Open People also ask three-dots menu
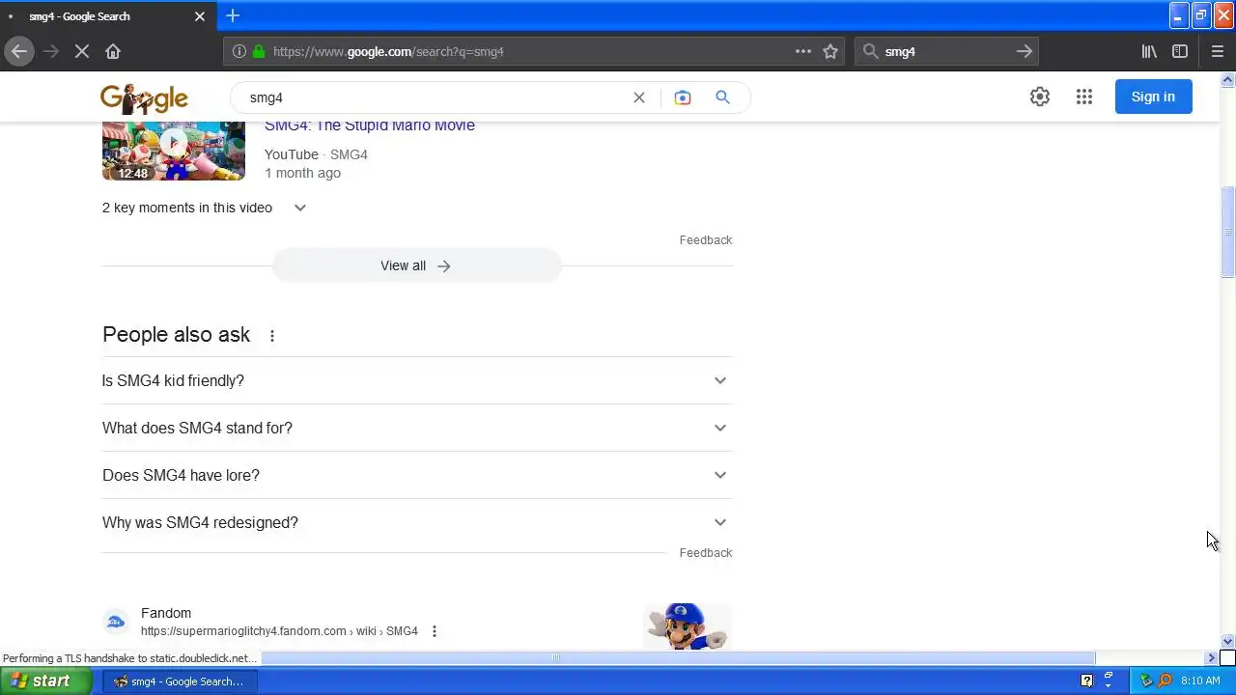This screenshot has width=1236, height=695. click(272, 336)
